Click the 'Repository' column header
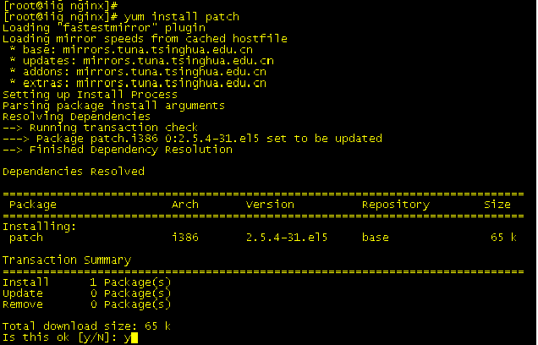The image size is (538, 345). (396, 205)
